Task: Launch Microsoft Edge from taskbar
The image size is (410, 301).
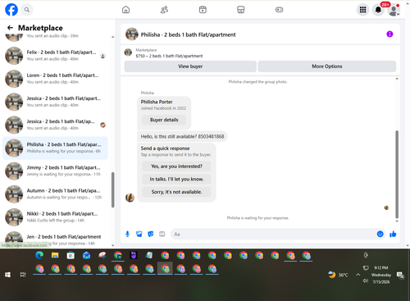Action: tap(39, 255)
